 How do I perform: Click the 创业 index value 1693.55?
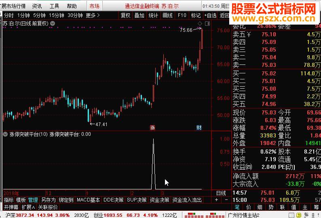(x=113, y=215)
